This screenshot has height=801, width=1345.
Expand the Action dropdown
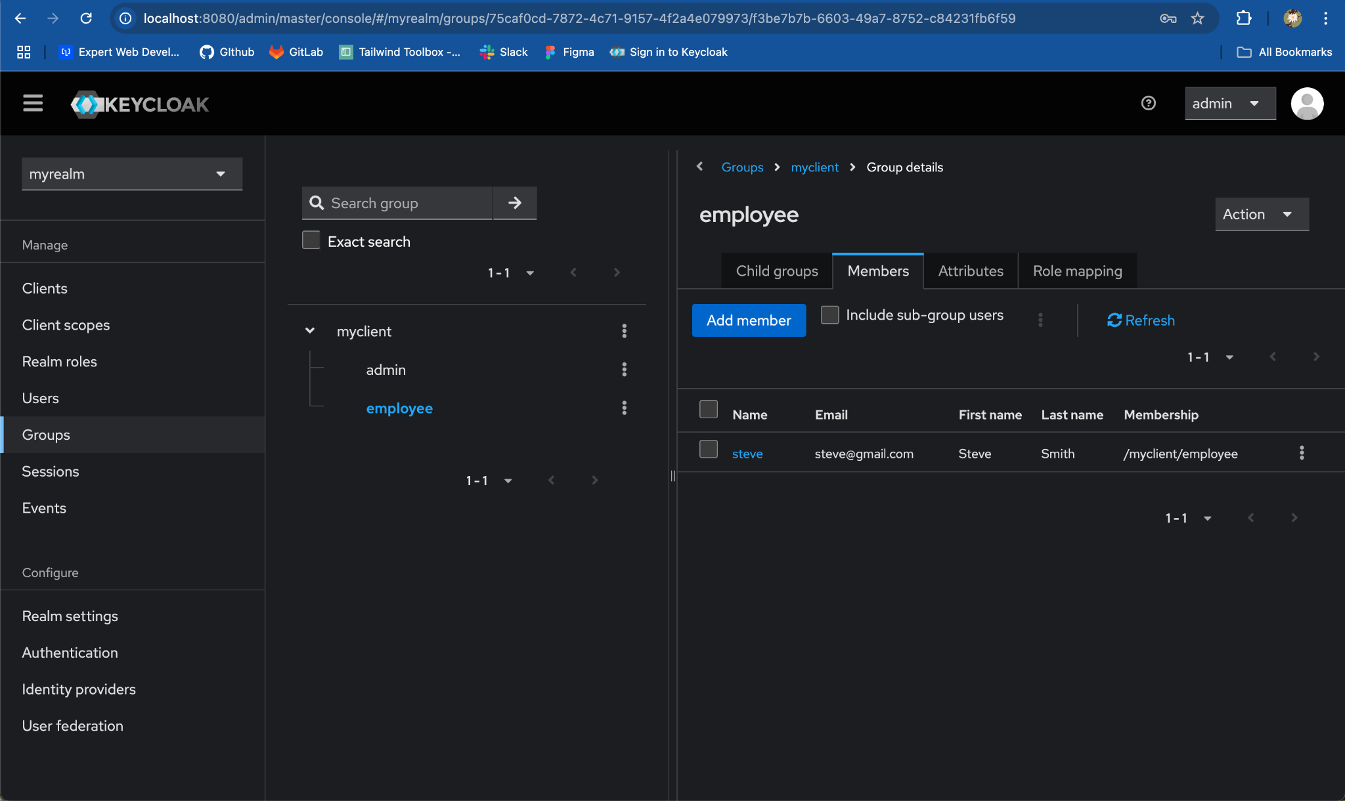[x=1261, y=214]
